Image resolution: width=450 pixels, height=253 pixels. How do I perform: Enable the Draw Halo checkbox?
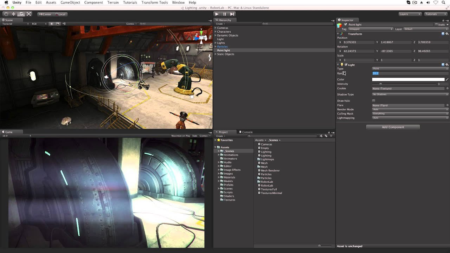click(x=374, y=101)
